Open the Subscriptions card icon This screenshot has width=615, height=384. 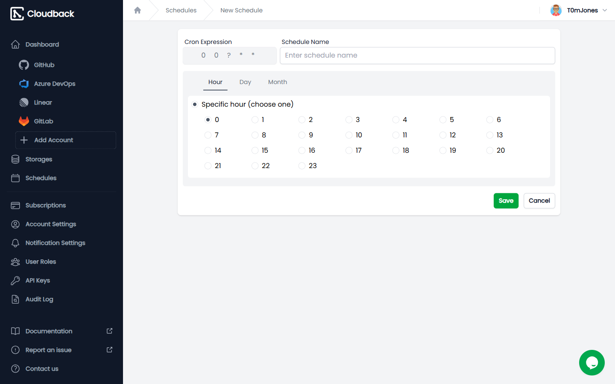[15, 205]
